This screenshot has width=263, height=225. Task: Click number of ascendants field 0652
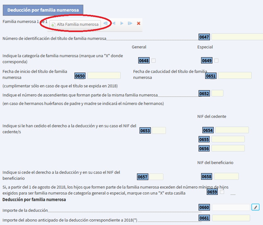pos(217,93)
